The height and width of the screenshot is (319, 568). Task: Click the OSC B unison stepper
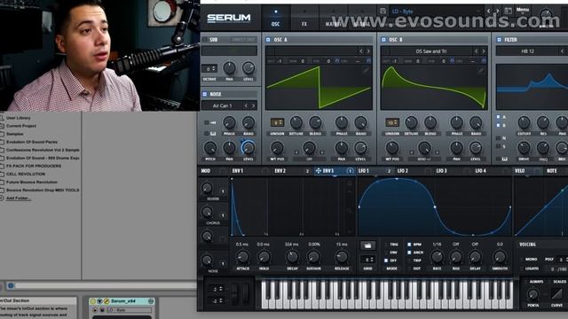point(392,122)
